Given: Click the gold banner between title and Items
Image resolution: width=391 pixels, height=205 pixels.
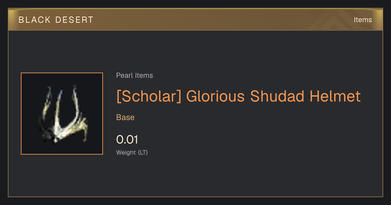Looking at the screenshot, I should click(x=222, y=20).
